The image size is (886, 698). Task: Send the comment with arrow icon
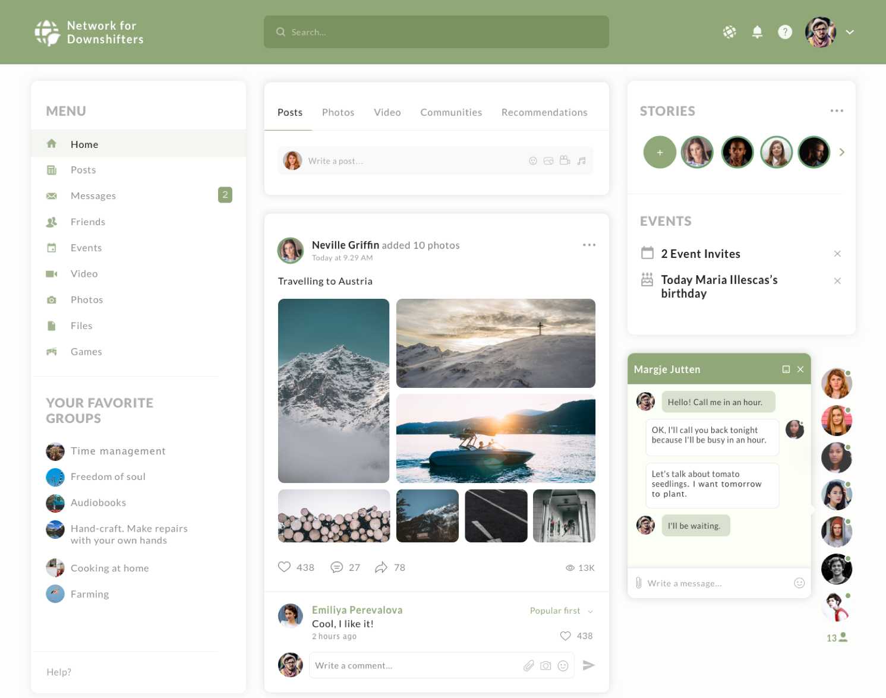[x=588, y=665]
